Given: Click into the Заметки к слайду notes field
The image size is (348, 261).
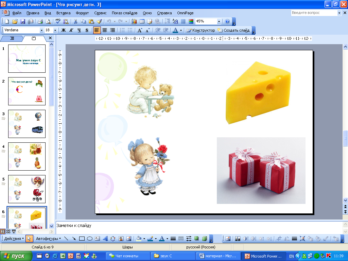Looking at the screenshot, I should 198,227.
